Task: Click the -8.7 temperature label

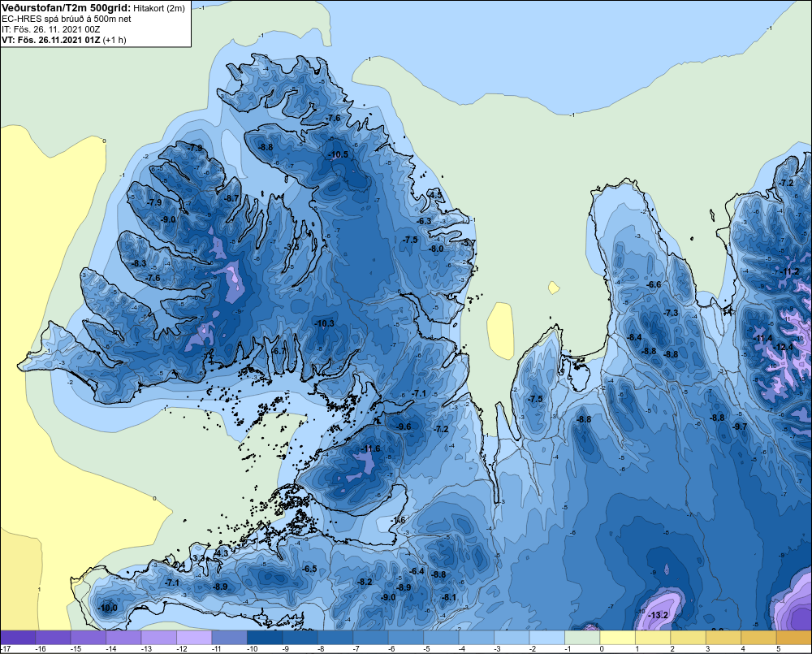Action: click(x=231, y=198)
